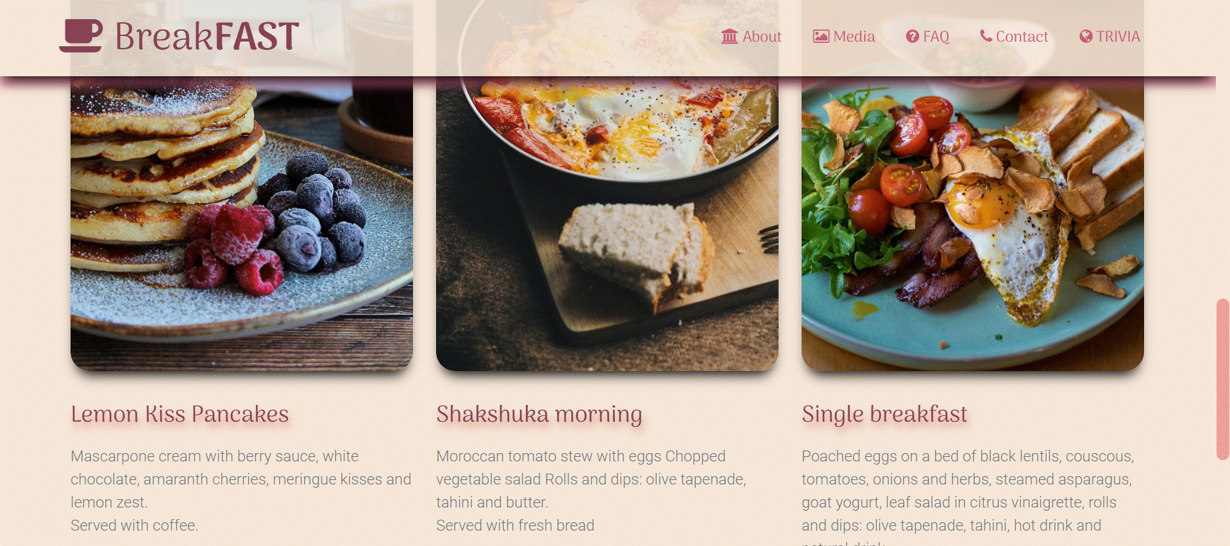Open the About menu item
This screenshot has height=546, width=1230.
point(751,37)
